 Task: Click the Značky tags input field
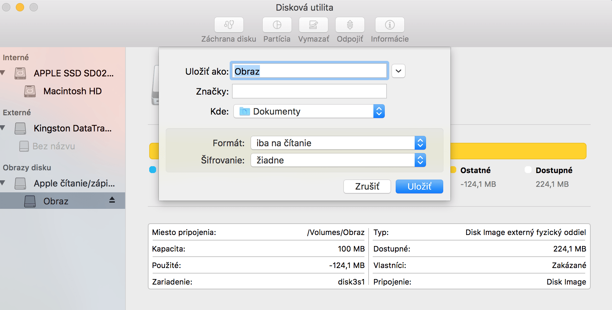(x=309, y=92)
